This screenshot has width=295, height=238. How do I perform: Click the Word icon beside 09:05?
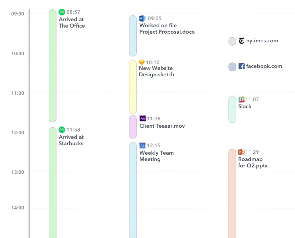(142, 18)
